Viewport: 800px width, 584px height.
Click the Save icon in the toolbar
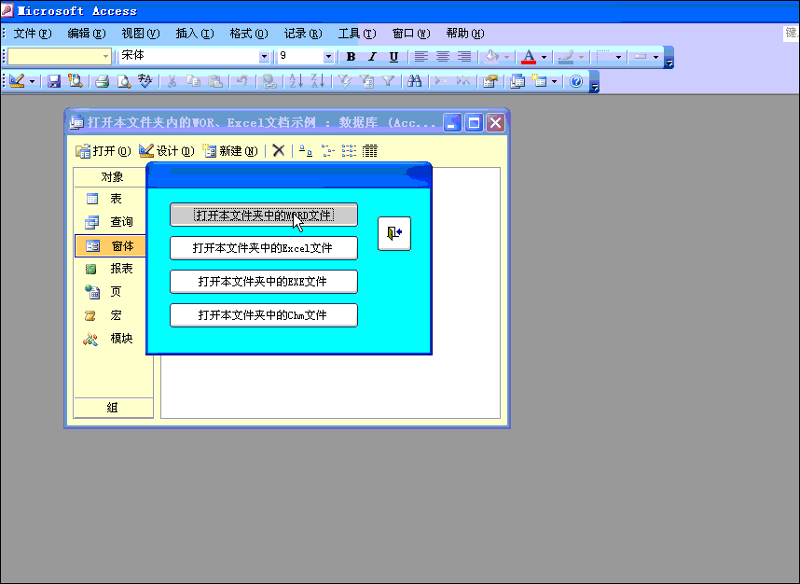point(54,81)
